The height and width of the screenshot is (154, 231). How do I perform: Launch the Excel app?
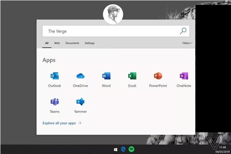(x=132, y=76)
